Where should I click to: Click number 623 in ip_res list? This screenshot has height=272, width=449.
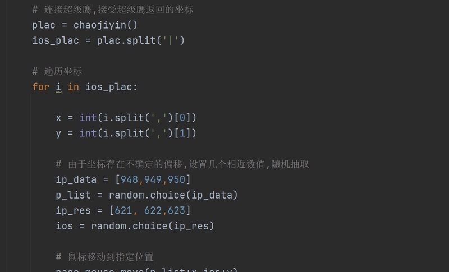[x=176, y=210]
